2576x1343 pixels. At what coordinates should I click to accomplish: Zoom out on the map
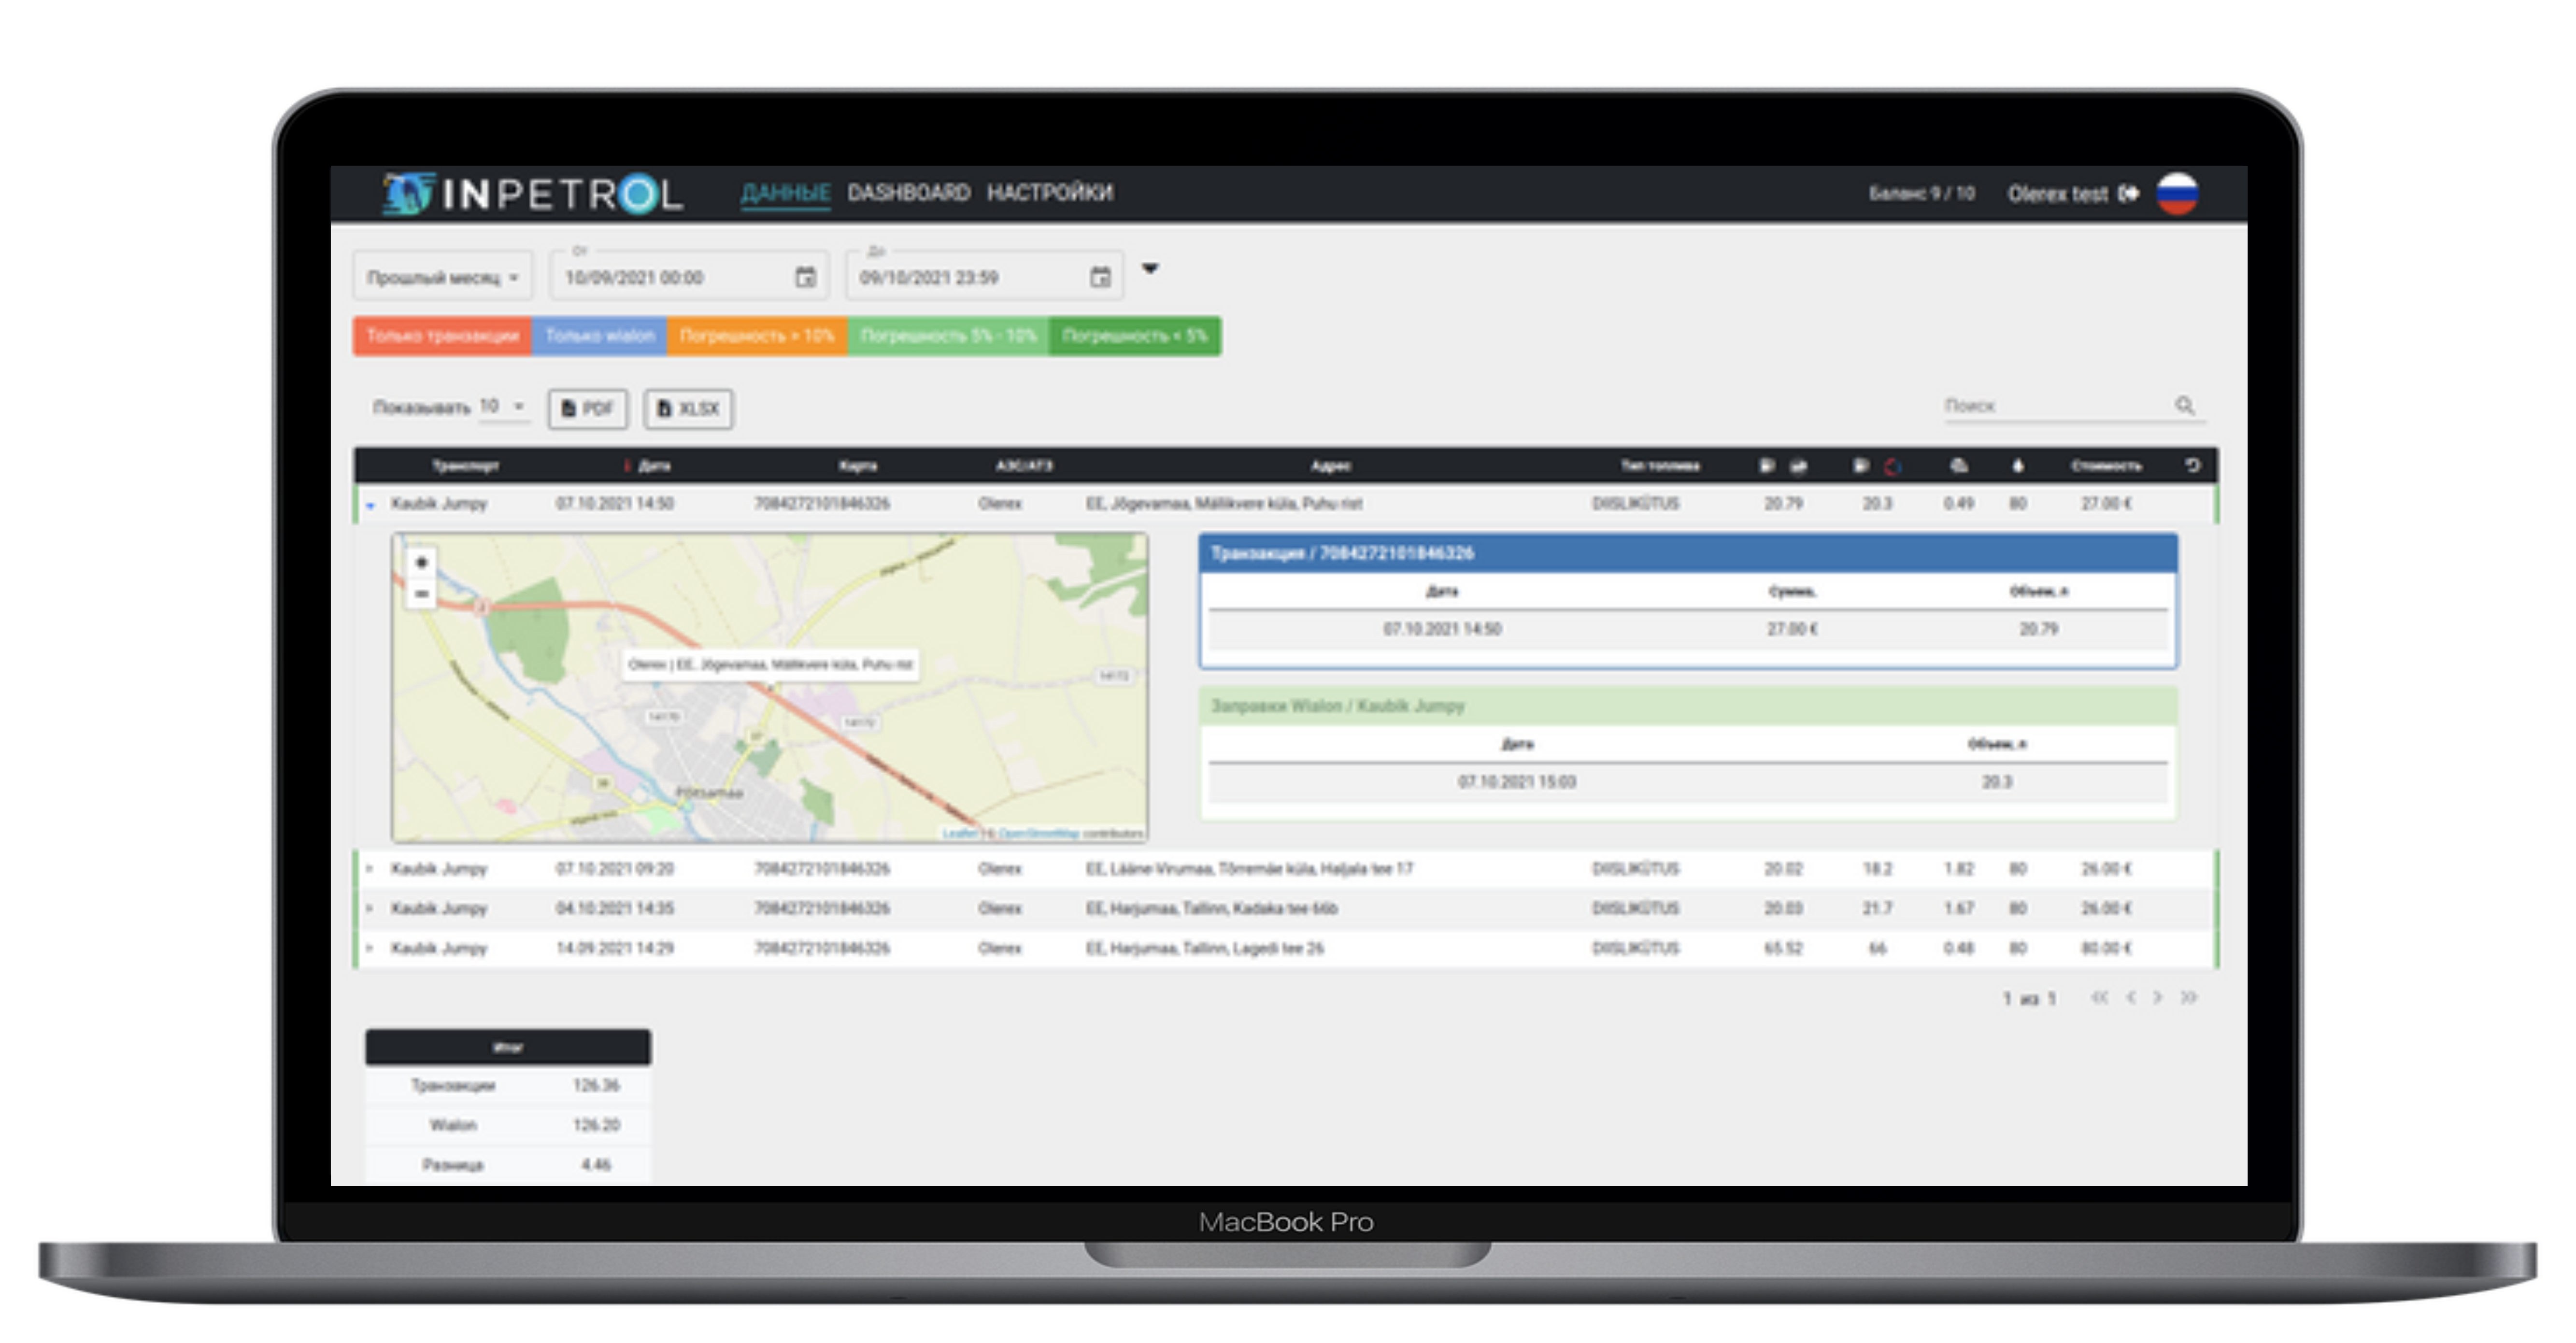point(421,594)
